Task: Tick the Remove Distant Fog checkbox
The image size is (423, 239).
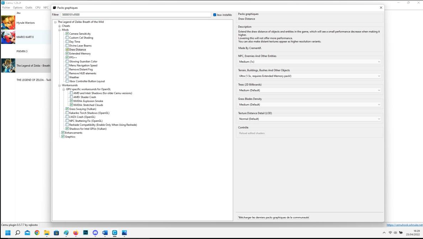Action: 67,69
